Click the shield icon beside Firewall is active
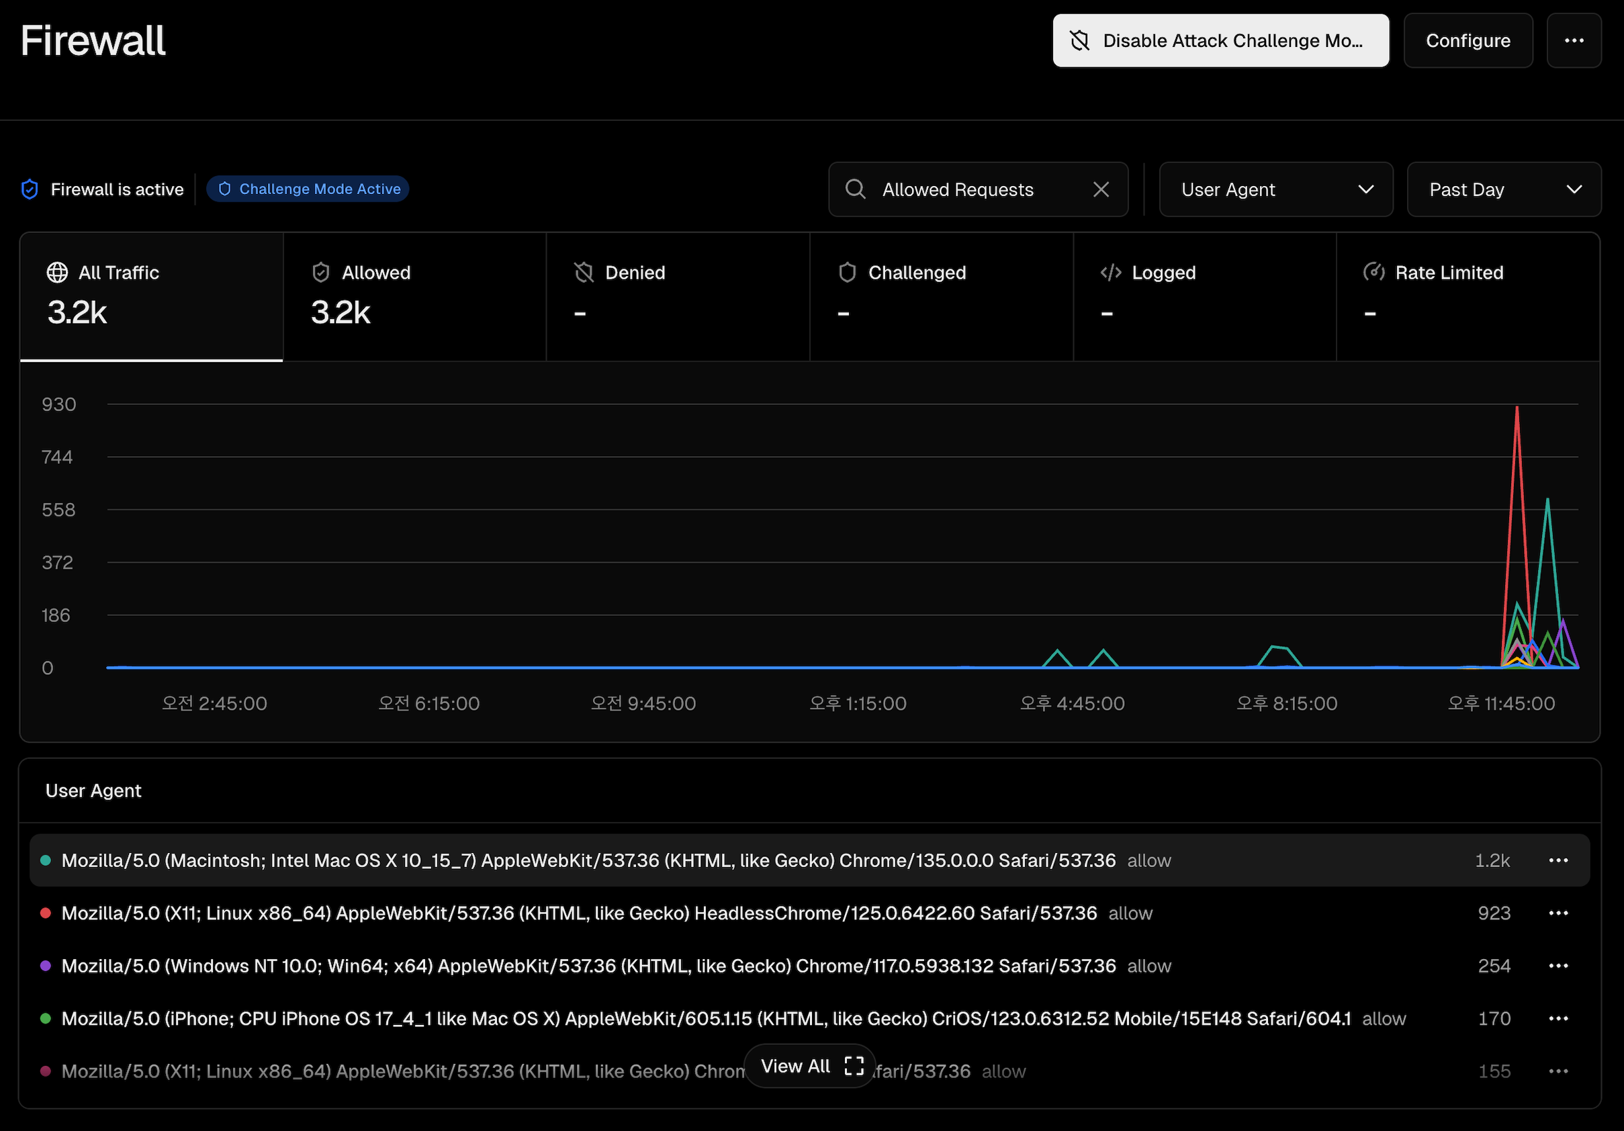This screenshot has width=1624, height=1131. [x=30, y=189]
